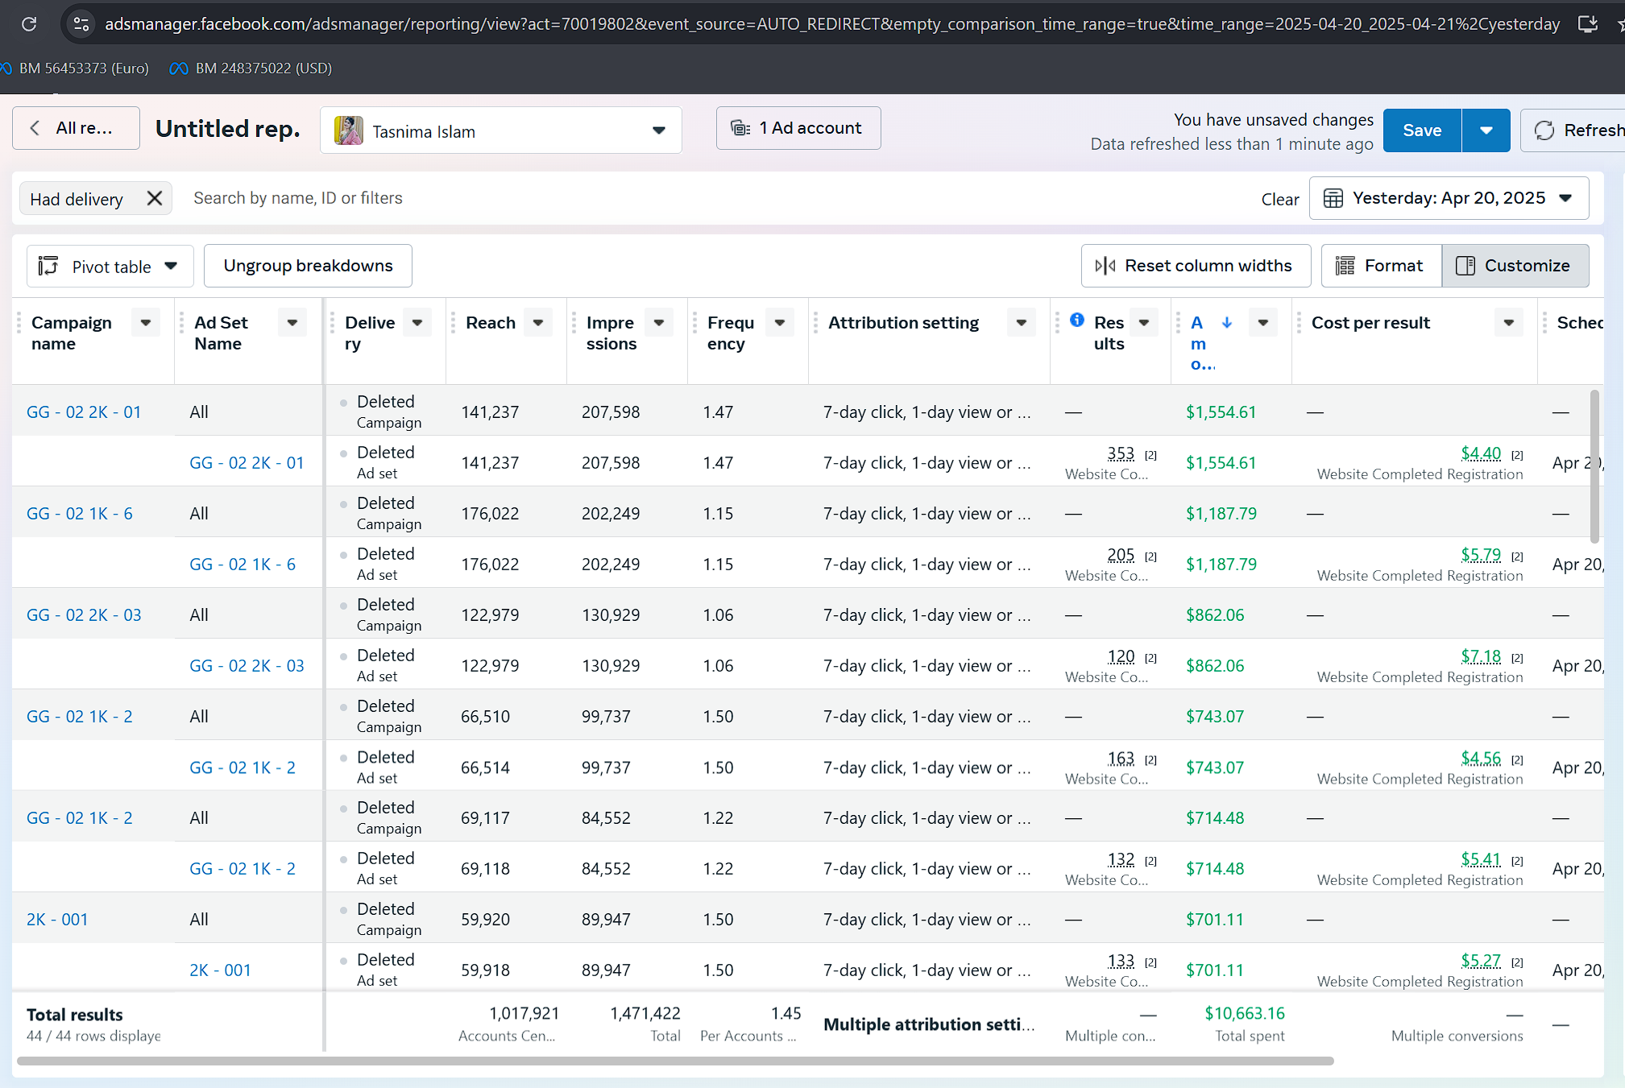The image size is (1625, 1088).
Task: Click the horizontal table scrollbar
Action: 674,1061
